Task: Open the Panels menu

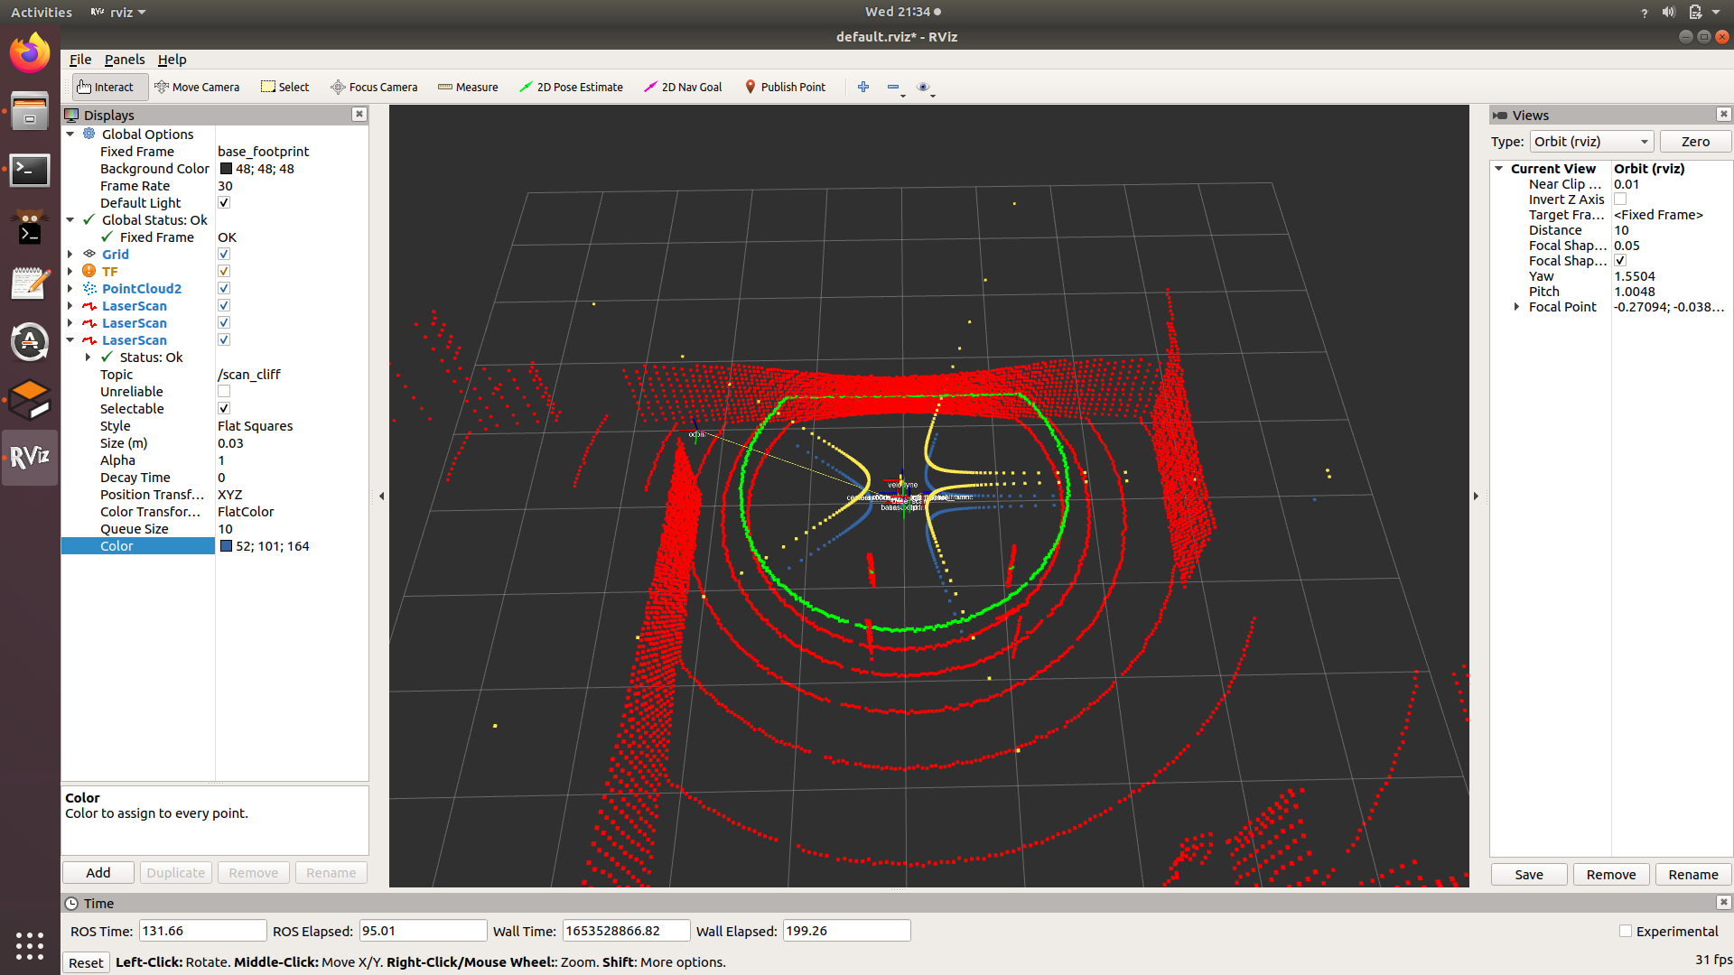Action: (125, 60)
